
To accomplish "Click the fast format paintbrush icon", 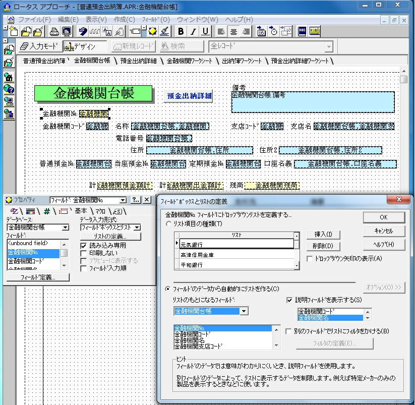I will 164,31.
